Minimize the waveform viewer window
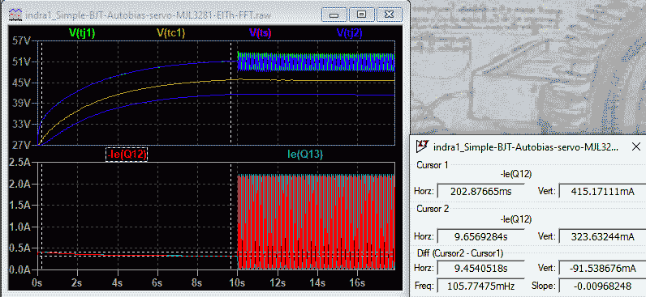The height and width of the screenshot is (297, 646). pyautogui.click(x=334, y=15)
